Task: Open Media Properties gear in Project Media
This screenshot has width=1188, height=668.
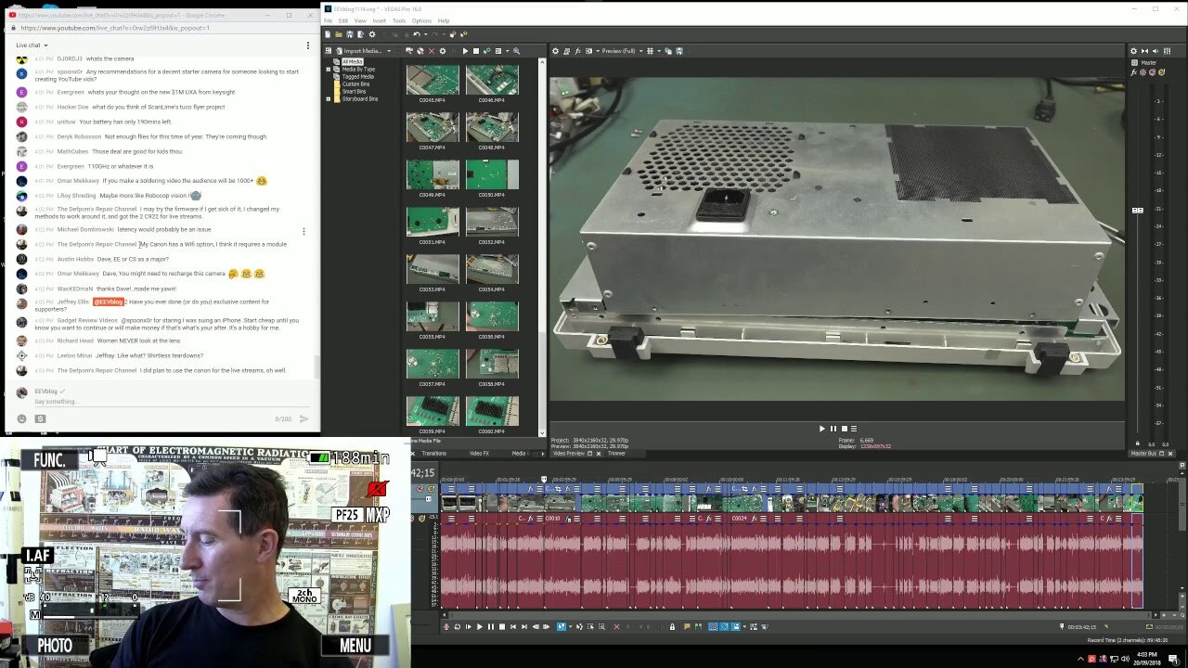Action: point(443,50)
